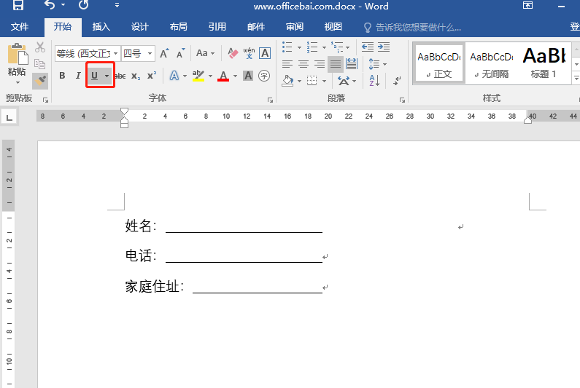Open line spacing options
This screenshot has height=388, width=580.
(x=377, y=64)
